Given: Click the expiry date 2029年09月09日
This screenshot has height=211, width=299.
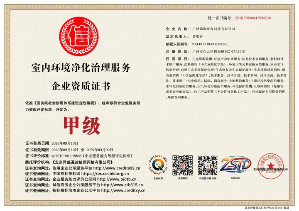Looking at the screenshot, I should point(100,150).
